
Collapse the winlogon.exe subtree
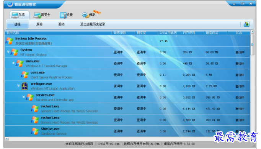point(18,85)
